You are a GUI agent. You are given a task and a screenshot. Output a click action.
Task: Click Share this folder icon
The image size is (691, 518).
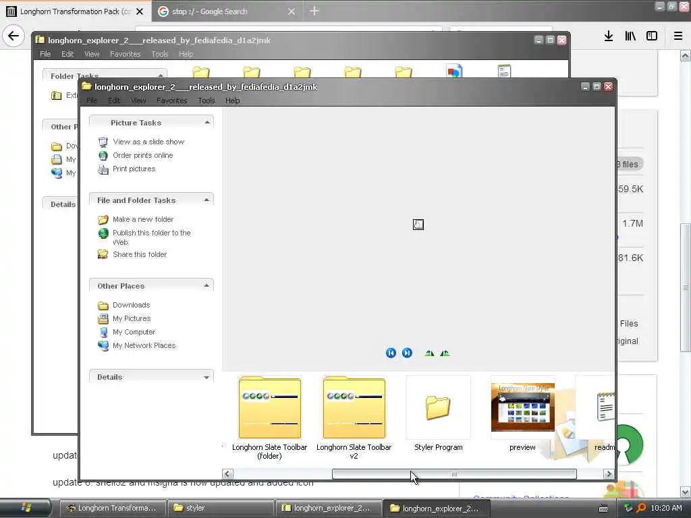pos(103,254)
